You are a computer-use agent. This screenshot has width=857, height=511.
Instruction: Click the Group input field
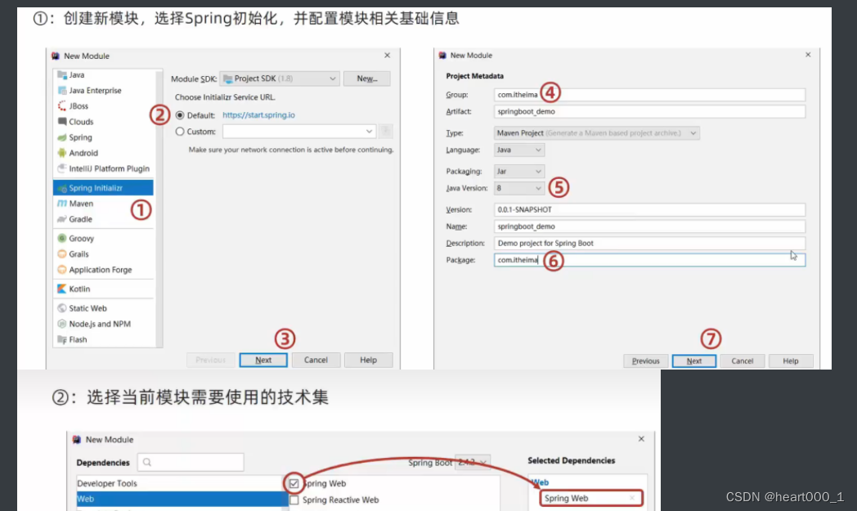[649, 95]
